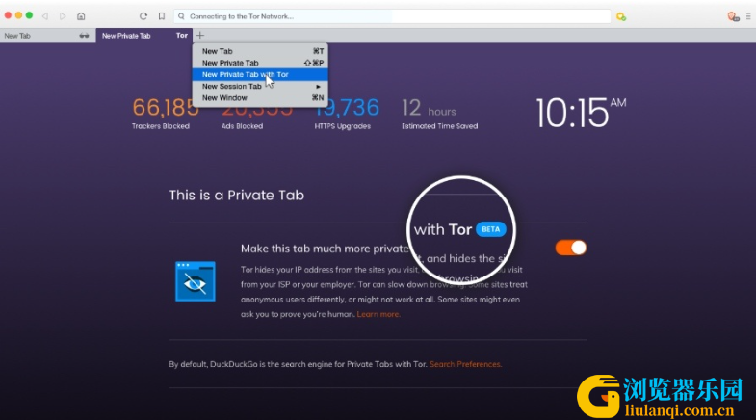Click the Trackers Blocked count
Image resolution: width=756 pixels, height=420 pixels.
point(166,107)
